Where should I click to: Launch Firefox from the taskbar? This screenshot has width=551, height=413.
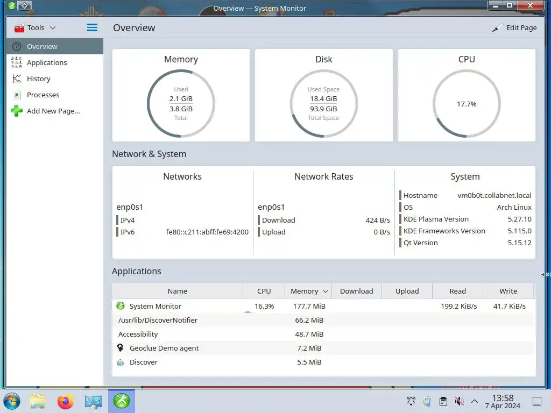pyautogui.click(x=65, y=401)
